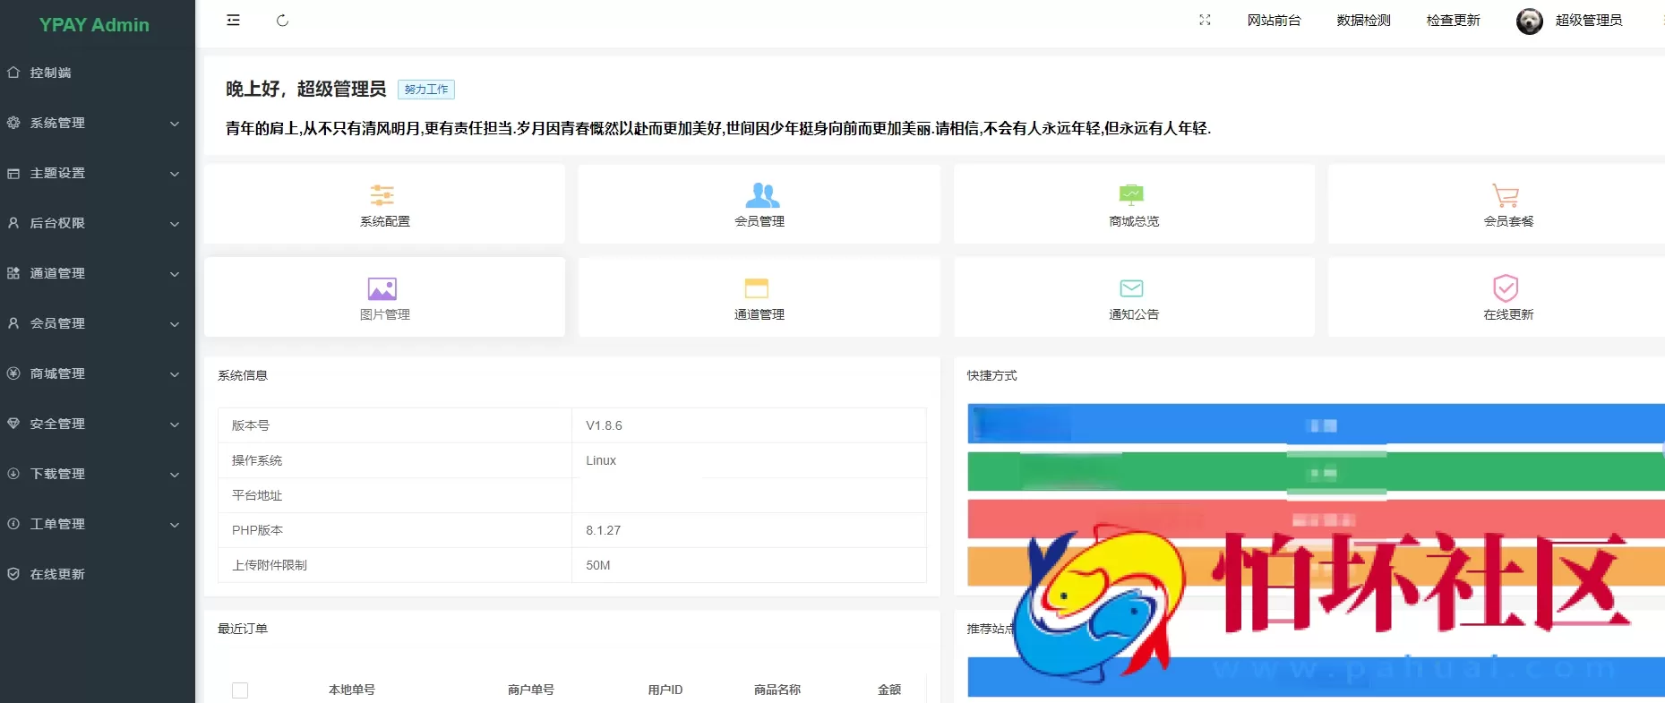Click the yen icon beside 商城管理

13,373
